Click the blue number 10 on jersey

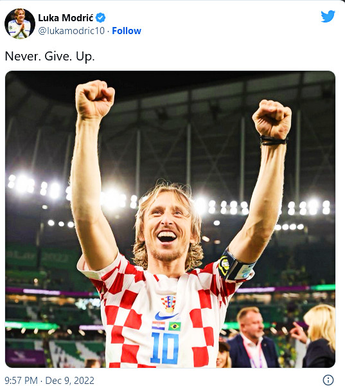pos(164,348)
